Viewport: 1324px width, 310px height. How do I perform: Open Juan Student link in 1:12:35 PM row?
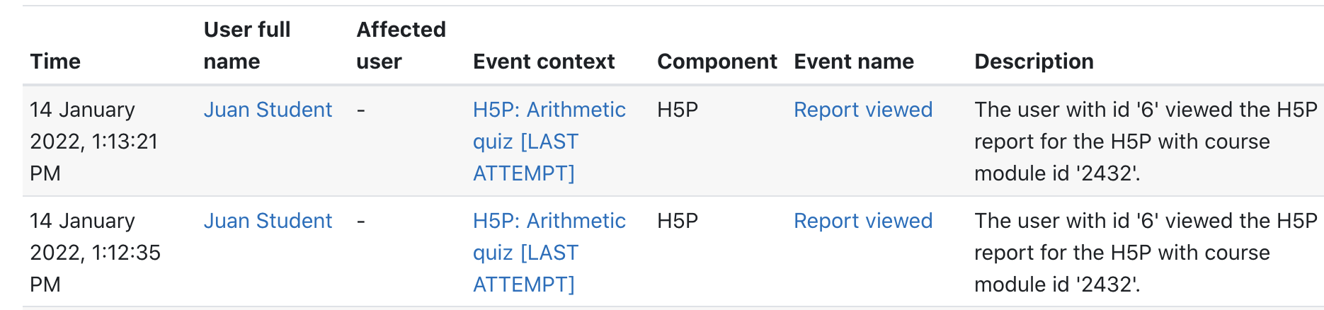[268, 221]
